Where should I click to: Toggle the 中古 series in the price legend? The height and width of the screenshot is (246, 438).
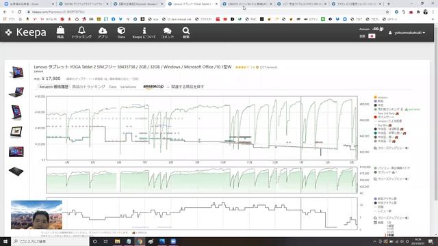point(378,105)
